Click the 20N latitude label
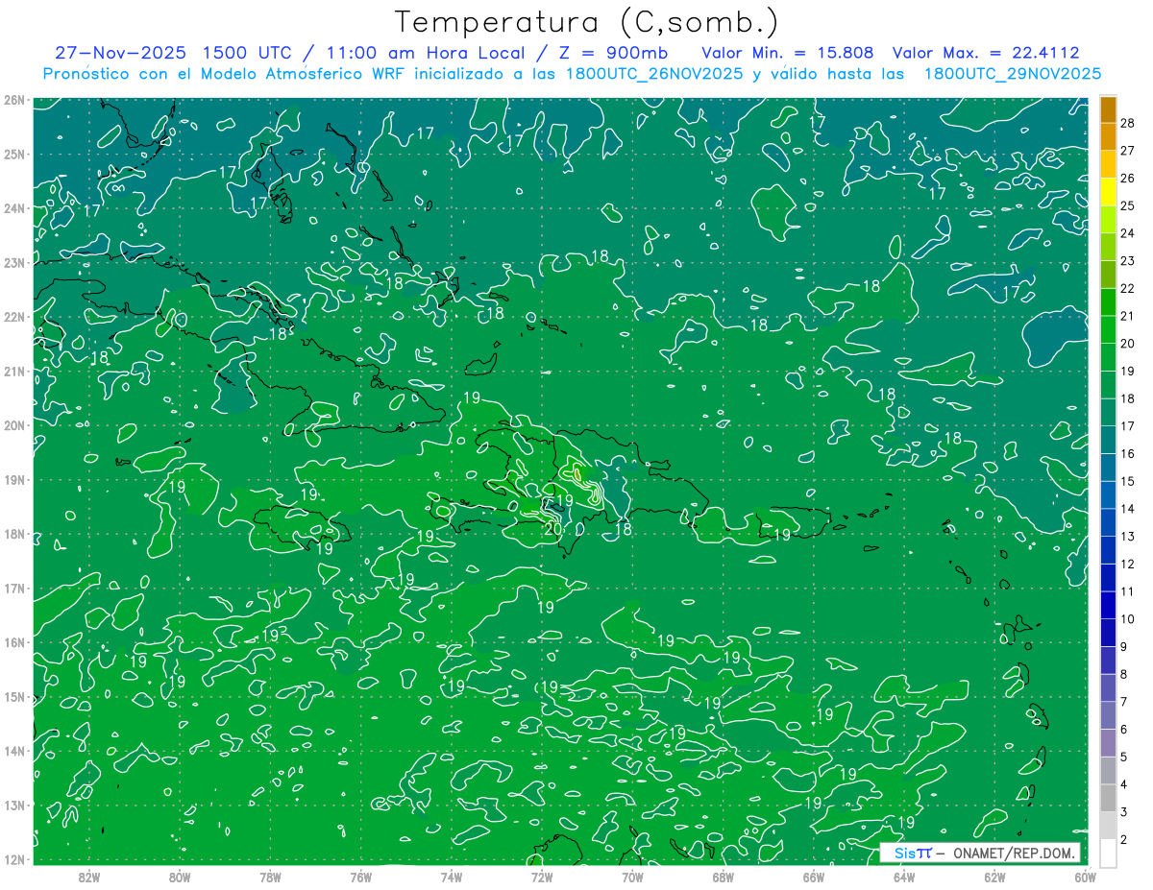Viewport: 1153px width, 890px height. coord(13,425)
